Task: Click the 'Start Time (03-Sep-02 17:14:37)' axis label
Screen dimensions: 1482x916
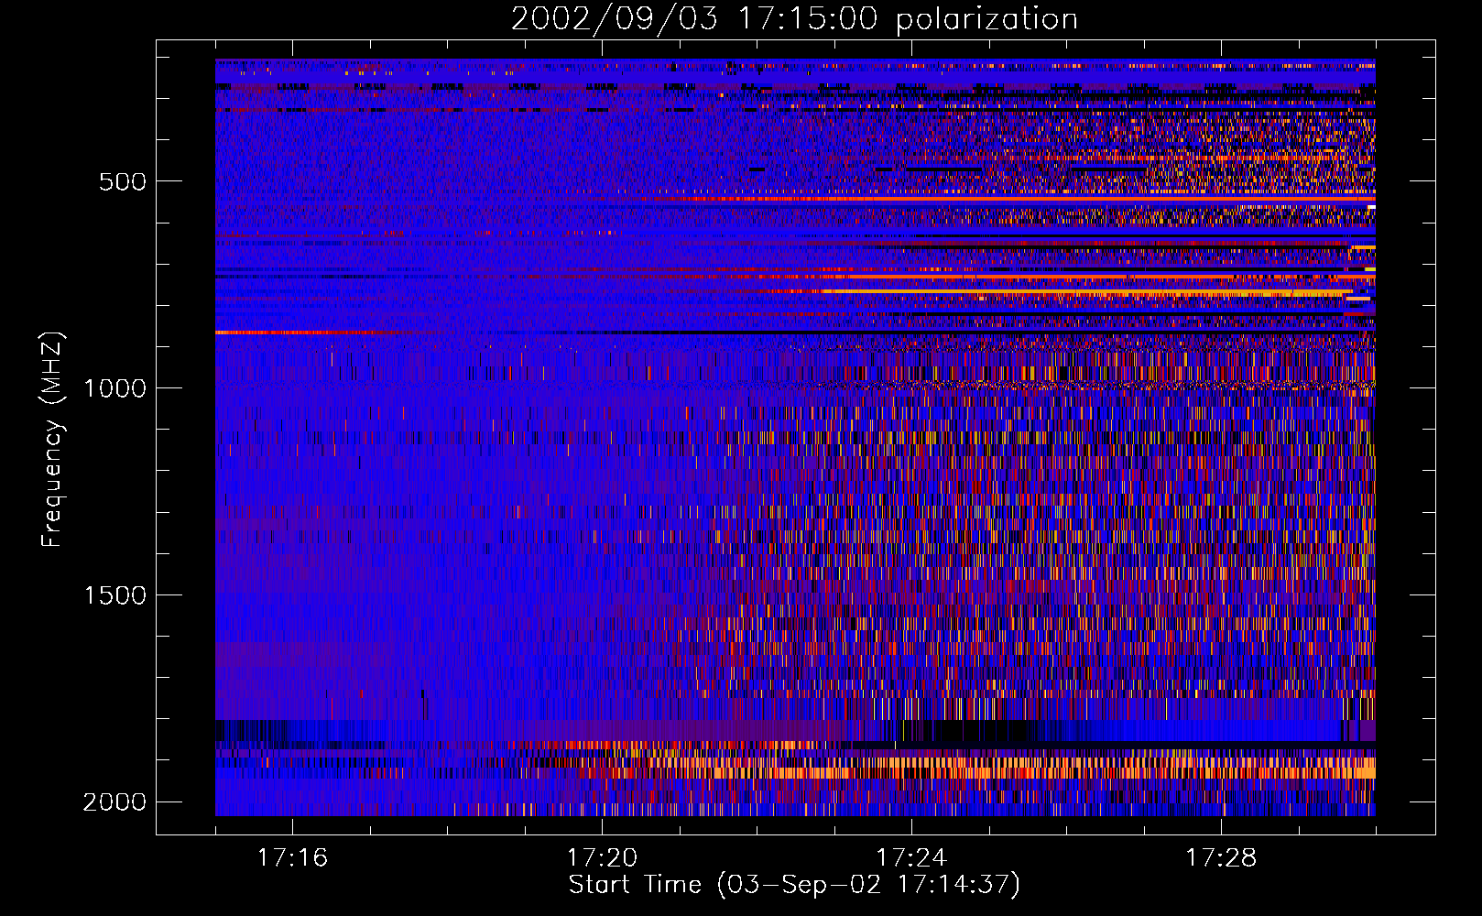Action: (x=794, y=885)
